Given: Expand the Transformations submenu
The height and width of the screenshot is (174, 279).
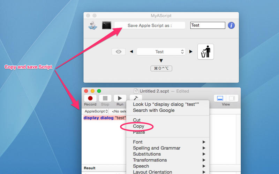Looking at the screenshot, I should click(168, 160).
